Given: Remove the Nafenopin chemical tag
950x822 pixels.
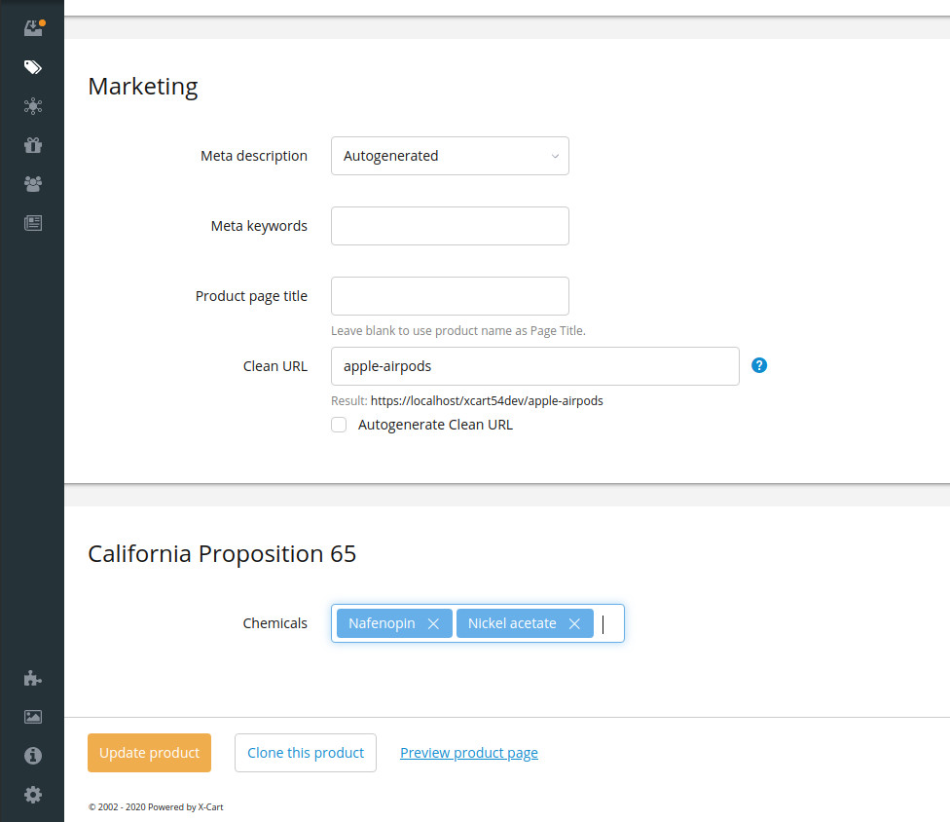Looking at the screenshot, I should [434, 624].
